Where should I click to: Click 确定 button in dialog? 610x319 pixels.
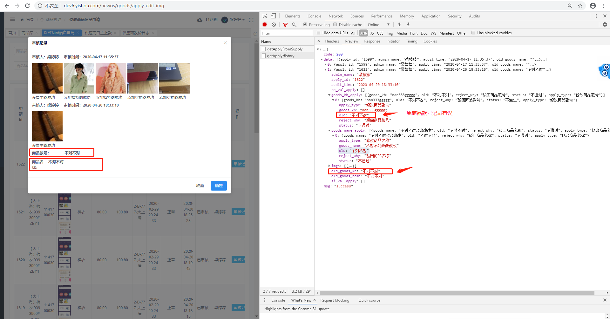[219, 186]
